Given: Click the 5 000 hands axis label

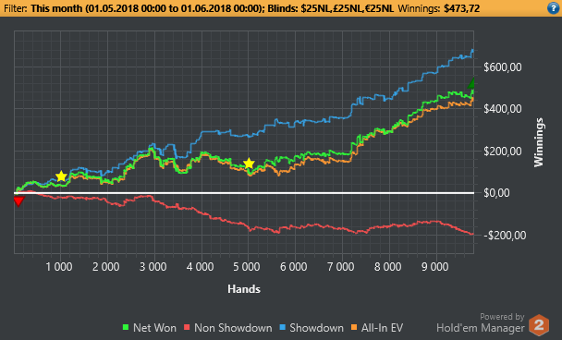Looking at the screenshot, I should (247, 267).
